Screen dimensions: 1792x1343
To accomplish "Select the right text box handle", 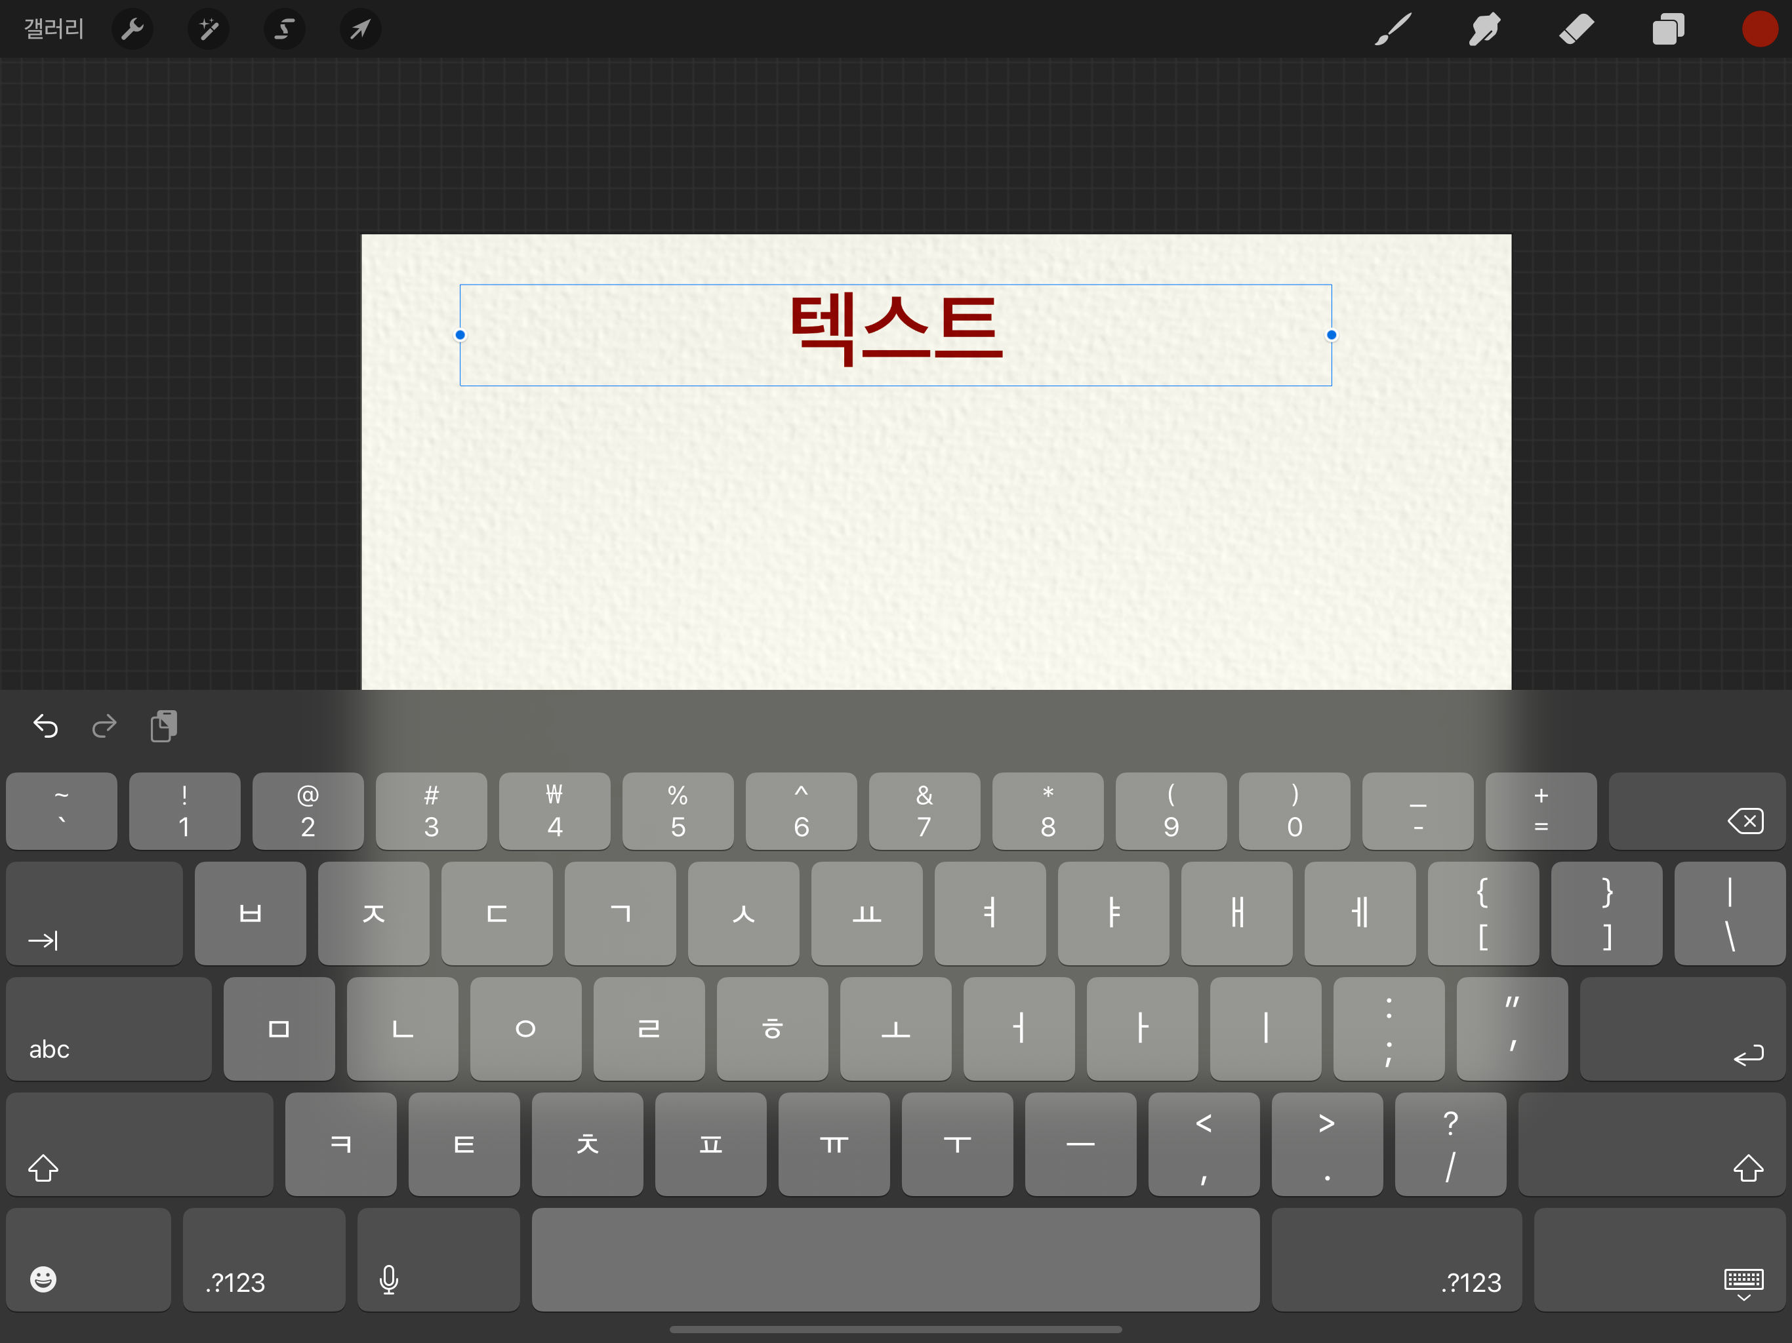I will [1331, 334].
